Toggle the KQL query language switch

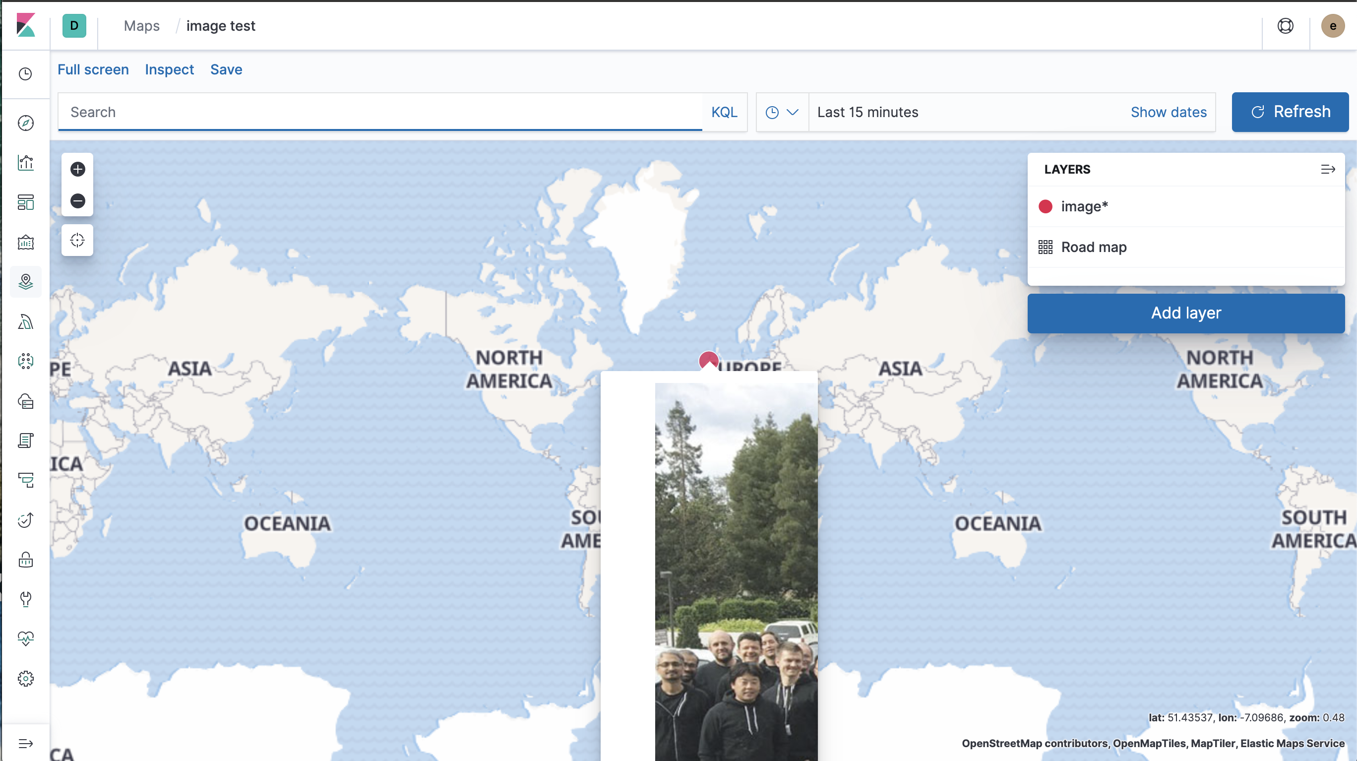(x=724, y=112)
